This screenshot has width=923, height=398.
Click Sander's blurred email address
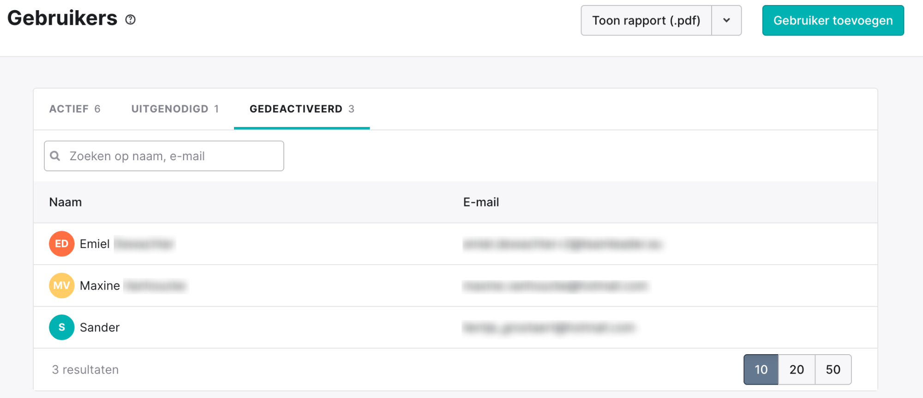coord(549,327)
